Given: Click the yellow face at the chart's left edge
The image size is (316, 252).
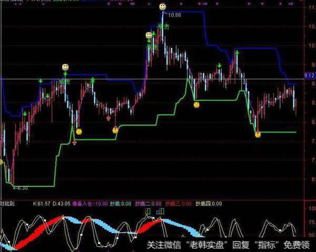Looking at the screenshot, I should point(2,162).
